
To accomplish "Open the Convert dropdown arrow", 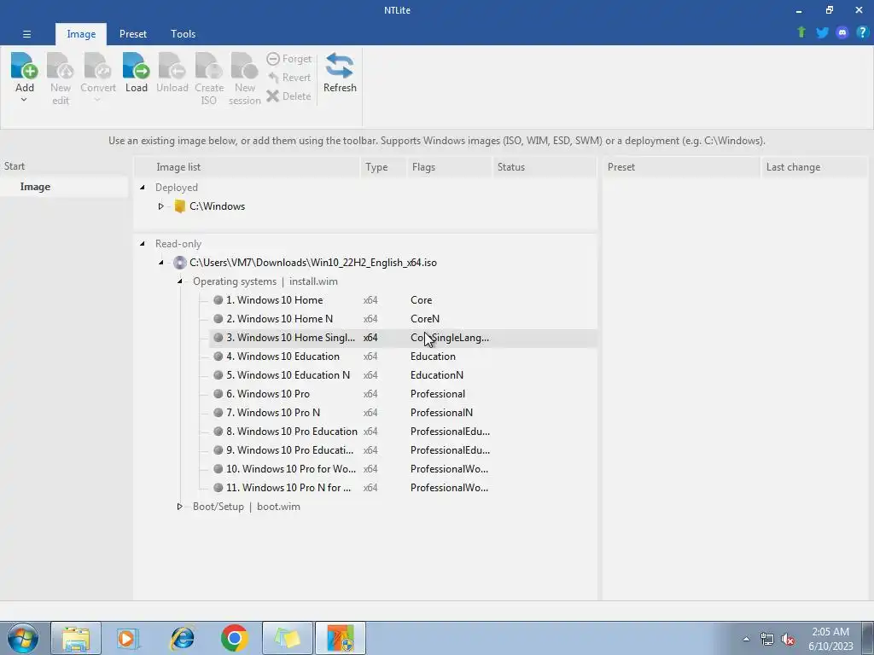I will [x=97, y=101].
